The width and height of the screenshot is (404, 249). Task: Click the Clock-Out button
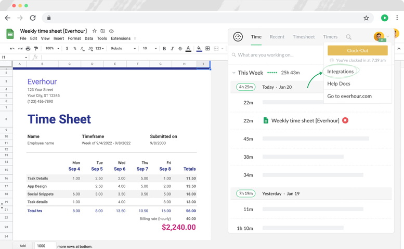coord(357,51)
